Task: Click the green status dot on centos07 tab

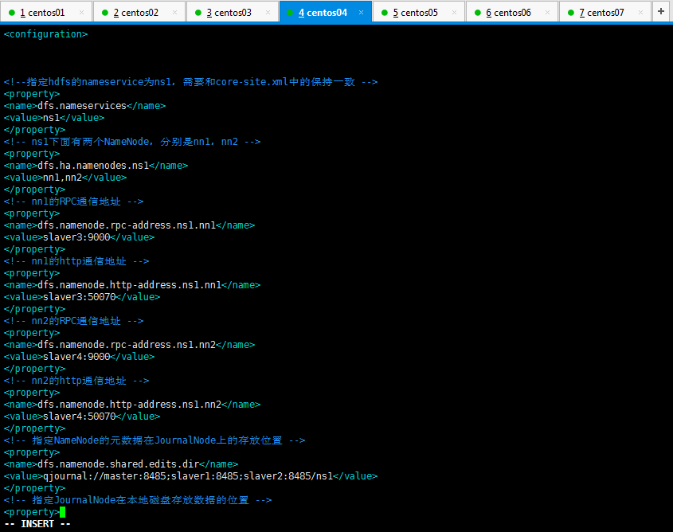Action: (x=570, y=13)
